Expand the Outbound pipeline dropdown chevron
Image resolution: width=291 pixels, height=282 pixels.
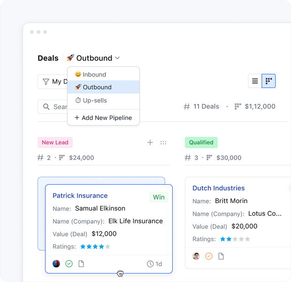(117, 58)
